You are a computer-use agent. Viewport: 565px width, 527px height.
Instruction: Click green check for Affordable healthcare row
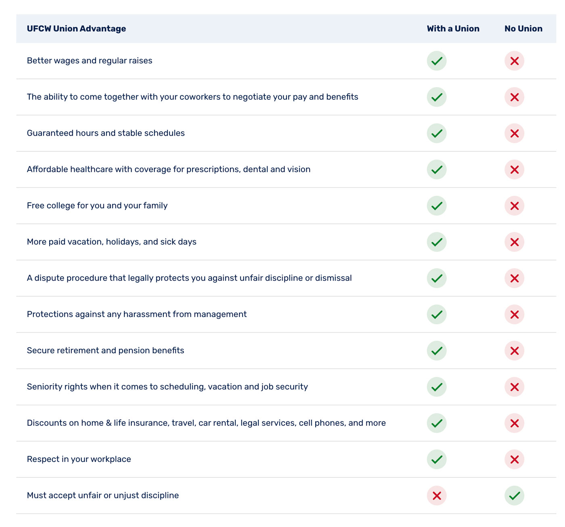click(437, 170)
